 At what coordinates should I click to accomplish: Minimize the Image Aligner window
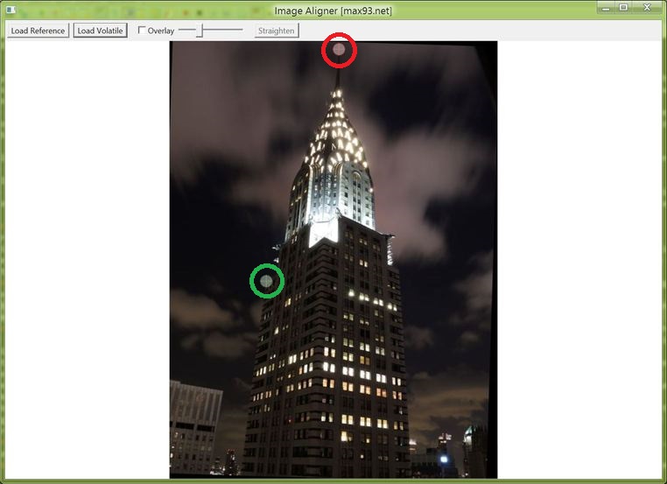click(607, 7)
